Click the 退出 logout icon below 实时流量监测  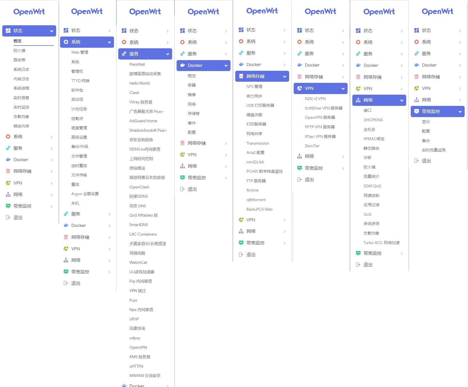(417, 161)
